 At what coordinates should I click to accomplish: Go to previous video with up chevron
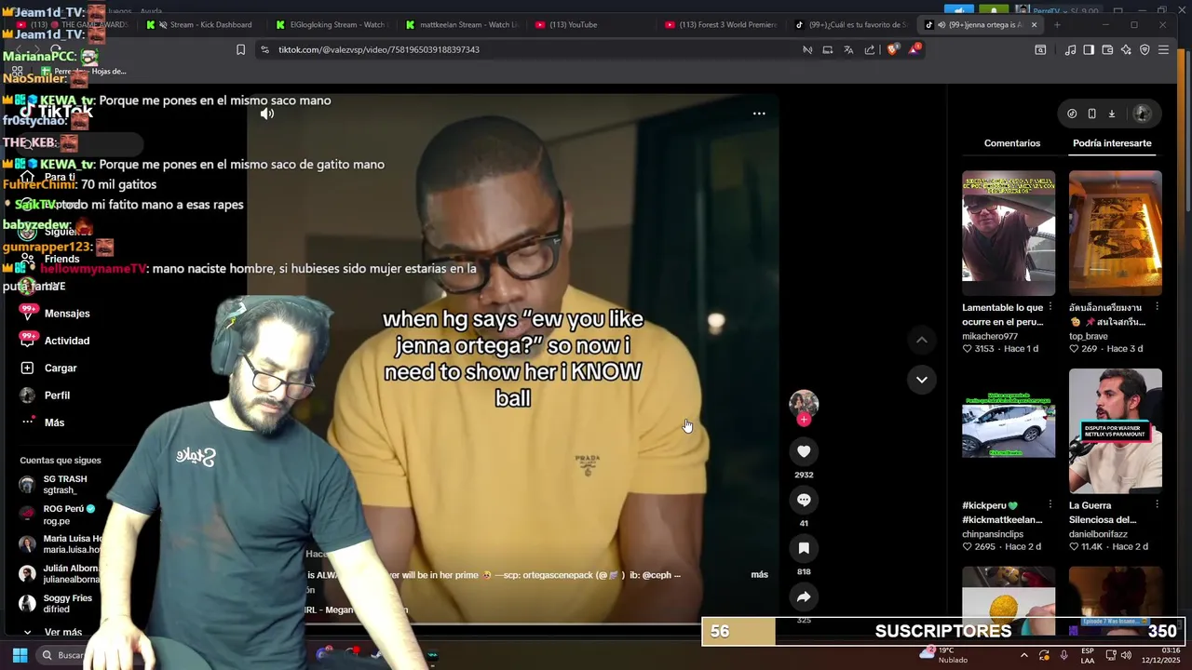pos(921,341)
